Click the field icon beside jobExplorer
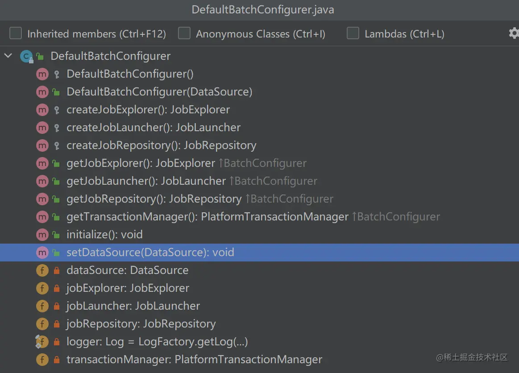The image size is (519, 373). tap(42, 288)
